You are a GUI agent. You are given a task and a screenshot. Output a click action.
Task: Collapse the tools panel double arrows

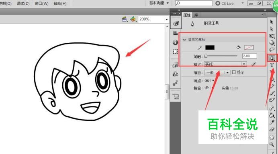[265, 10]
